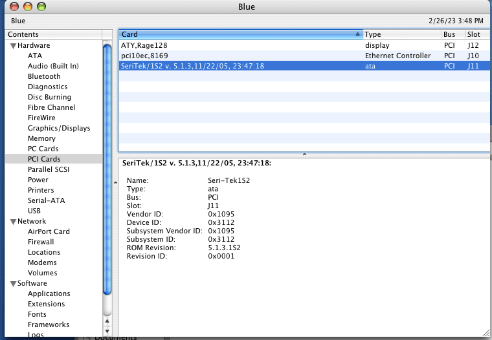The height and width of the screenshot is (340, 492).
Task: Click the Card column sort arrow
Action: [357, 34]
